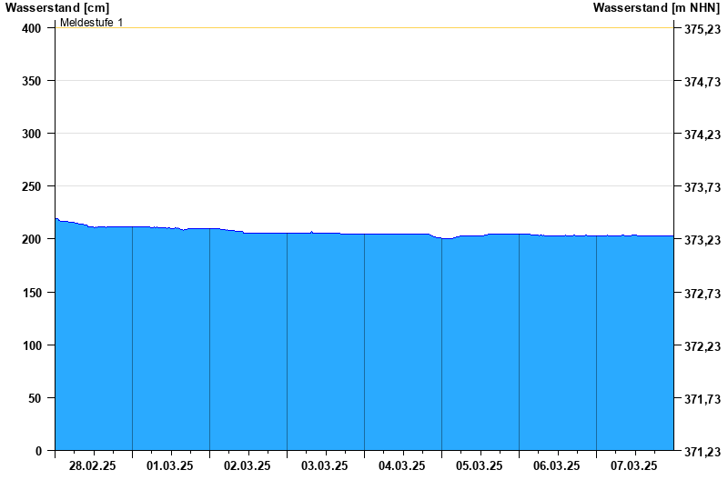
Task: Click the 02.03.25 date on the x-axis
Action: click(x=248, y=465)
